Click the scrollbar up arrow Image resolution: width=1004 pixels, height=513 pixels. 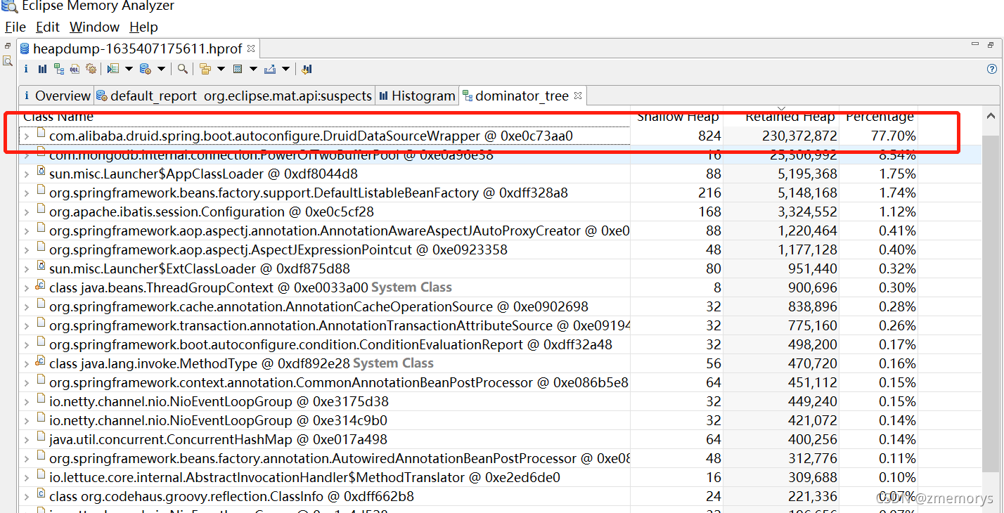click(991, 117)
